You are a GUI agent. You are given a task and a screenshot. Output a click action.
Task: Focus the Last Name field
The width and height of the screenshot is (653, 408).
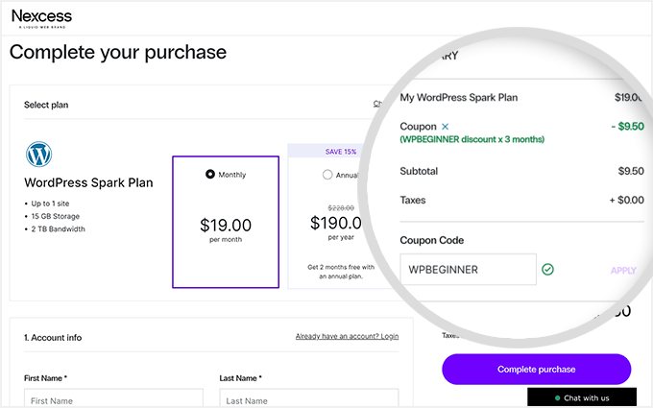click(307, 400)
